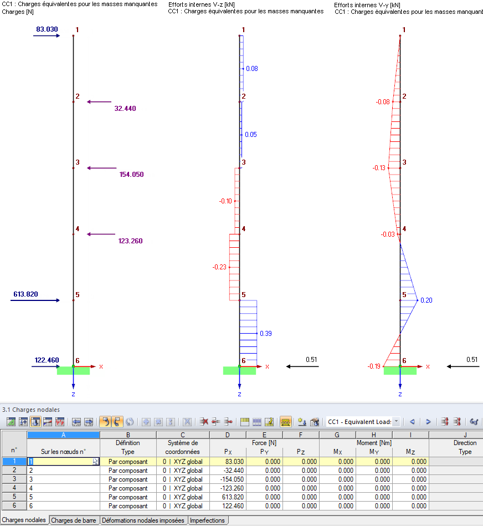Click the CC1 - Equivalent Load combo box text
The image size is (483, 526).
pos(359,422)
